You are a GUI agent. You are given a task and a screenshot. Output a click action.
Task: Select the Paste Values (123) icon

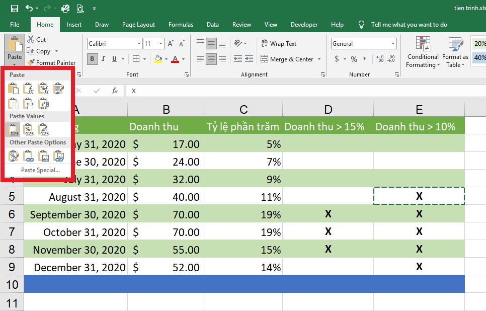(x=13, y=130)
